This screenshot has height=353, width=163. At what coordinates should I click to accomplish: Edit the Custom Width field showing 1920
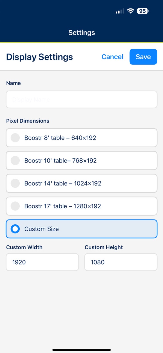(x=42, y=262)
